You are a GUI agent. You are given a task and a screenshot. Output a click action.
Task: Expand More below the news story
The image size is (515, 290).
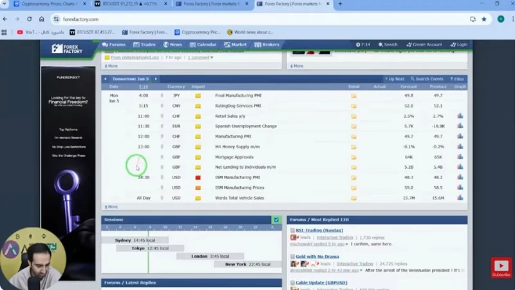[x=110, y=66]
